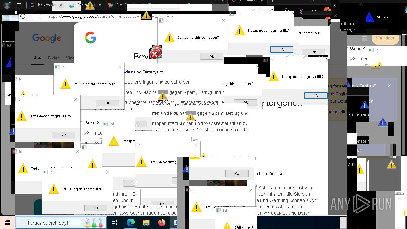Launch Microsoft Edge from the taskbar
The image size is (407, 229).
(131, 223)
